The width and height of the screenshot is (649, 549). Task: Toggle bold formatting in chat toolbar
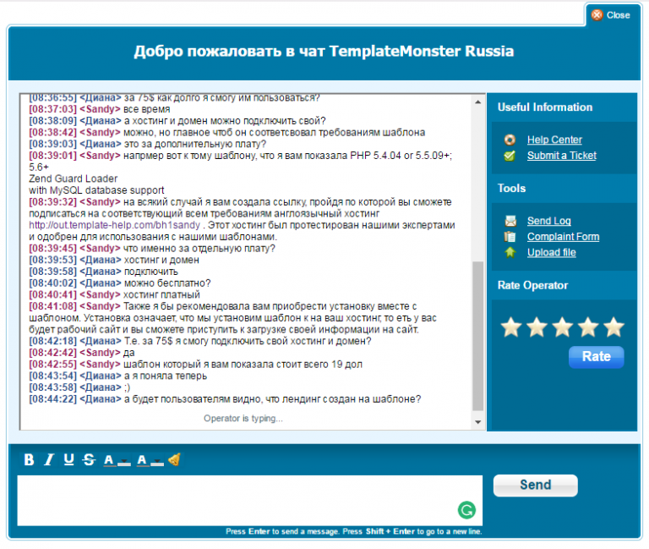click(29, 459)
